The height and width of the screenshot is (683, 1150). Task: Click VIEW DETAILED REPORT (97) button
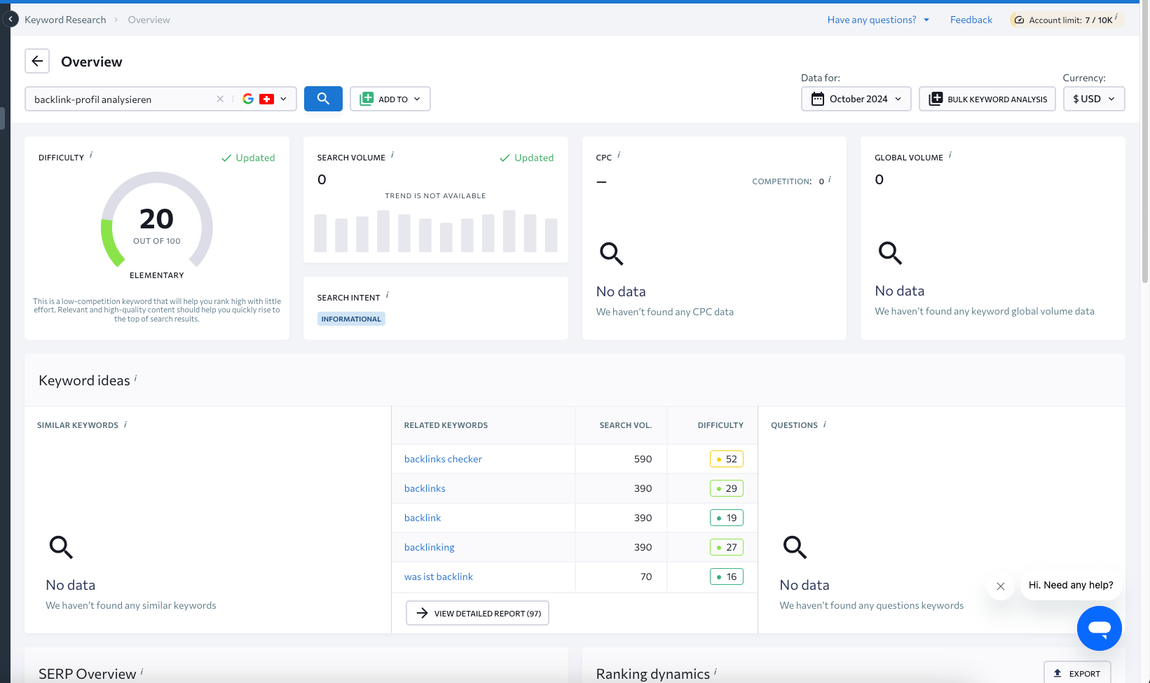tap(477, 613)
